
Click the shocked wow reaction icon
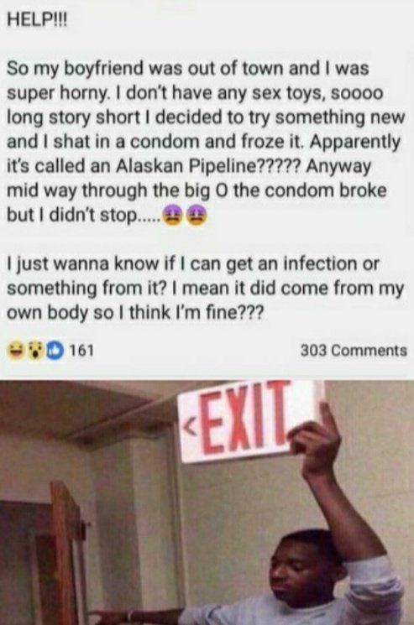[37, 351]
